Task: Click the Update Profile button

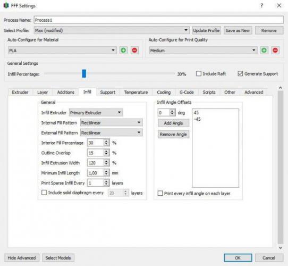Action: coord(207,30)
